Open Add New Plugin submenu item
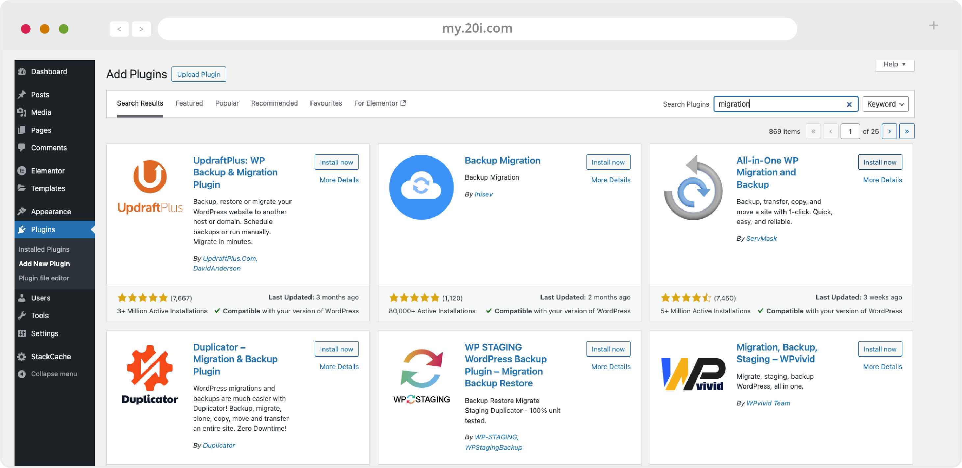 point(44,263)
